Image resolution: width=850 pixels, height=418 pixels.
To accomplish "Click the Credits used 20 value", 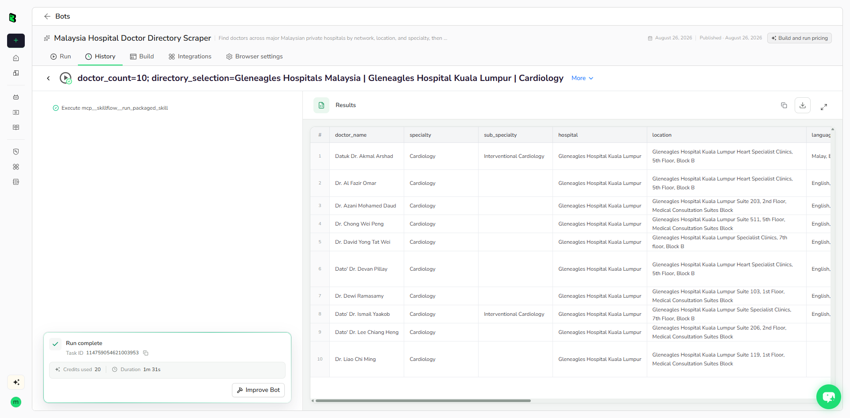I will [x=97, y=369].
